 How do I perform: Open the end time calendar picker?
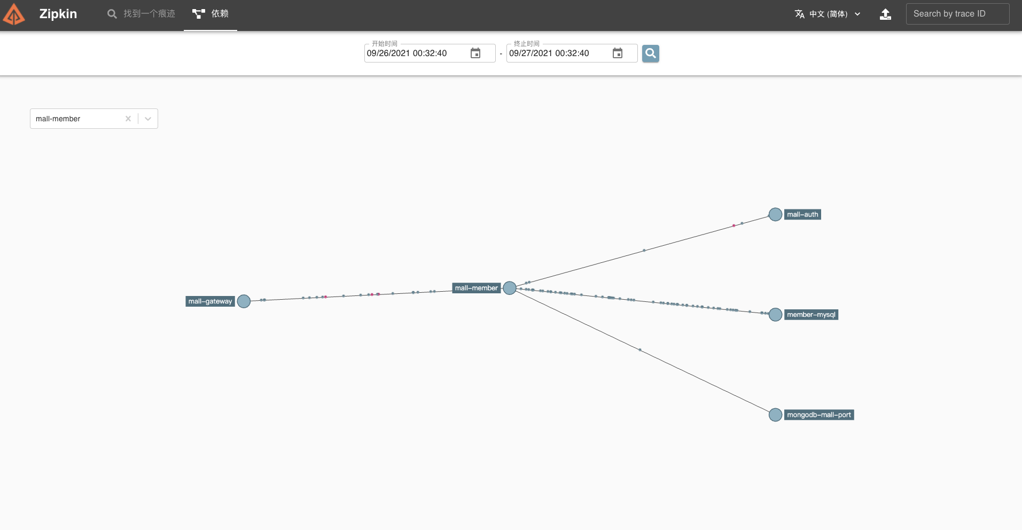point(618,53)
